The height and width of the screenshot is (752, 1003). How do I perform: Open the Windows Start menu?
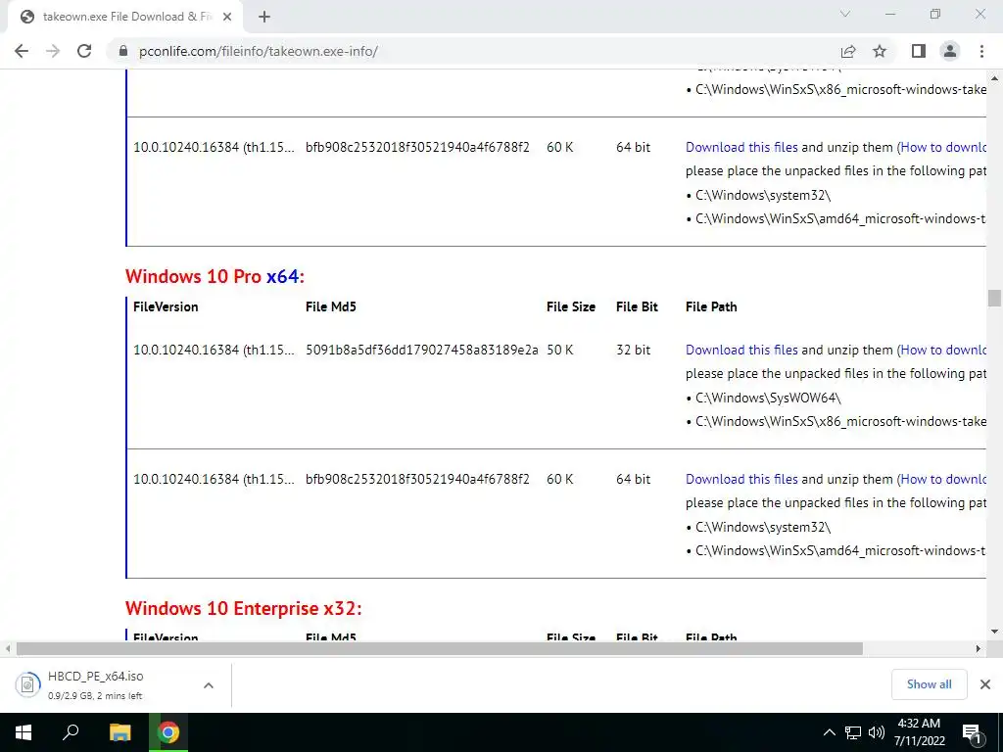point(24,732)
